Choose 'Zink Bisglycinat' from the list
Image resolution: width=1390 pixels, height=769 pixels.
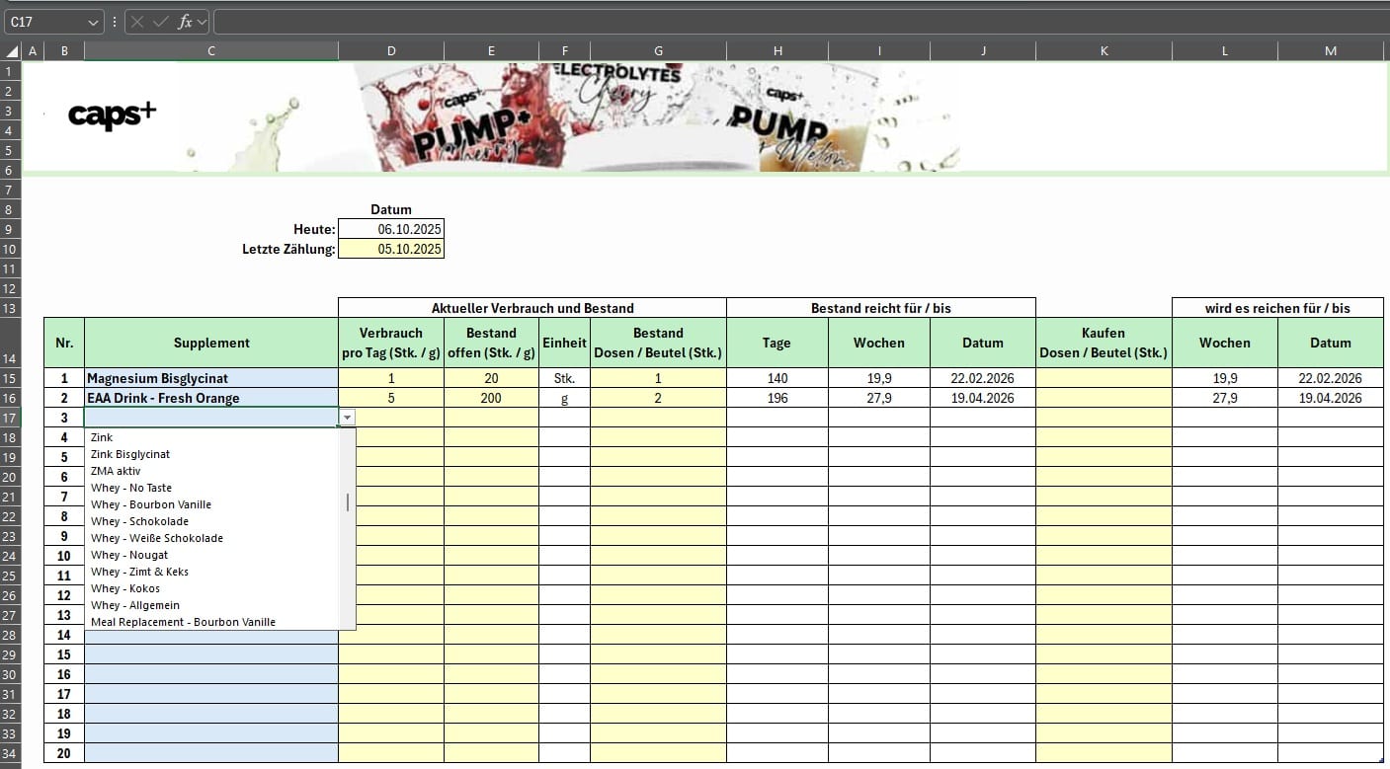(x=130, y=454)
